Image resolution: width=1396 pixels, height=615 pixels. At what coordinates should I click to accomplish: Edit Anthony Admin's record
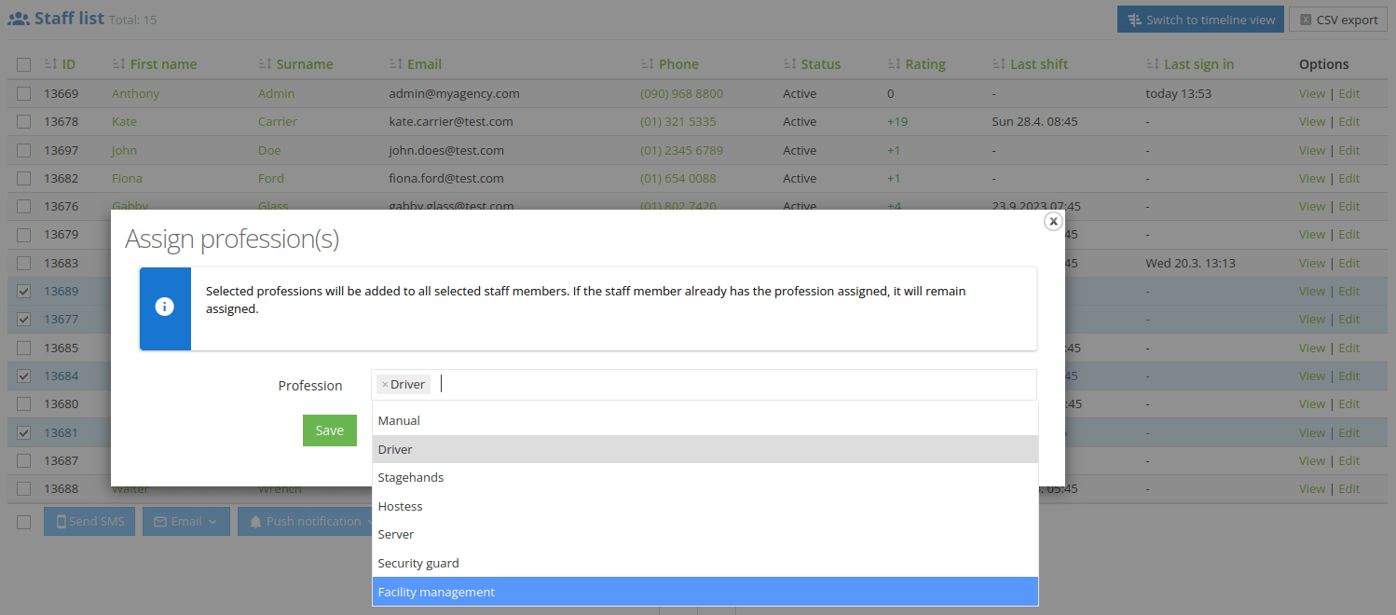[x=1349, y=93]
